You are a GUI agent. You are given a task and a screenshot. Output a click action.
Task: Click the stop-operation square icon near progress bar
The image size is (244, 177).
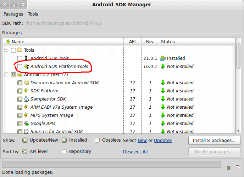[228, 168]
